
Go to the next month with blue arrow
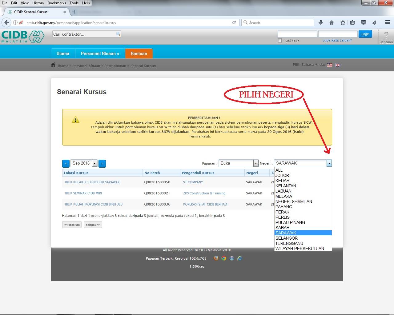coord(102,163)
